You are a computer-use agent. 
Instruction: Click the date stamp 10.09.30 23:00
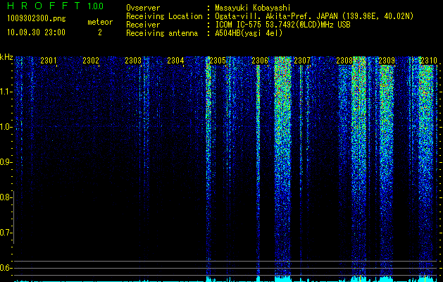click(36, 32)
